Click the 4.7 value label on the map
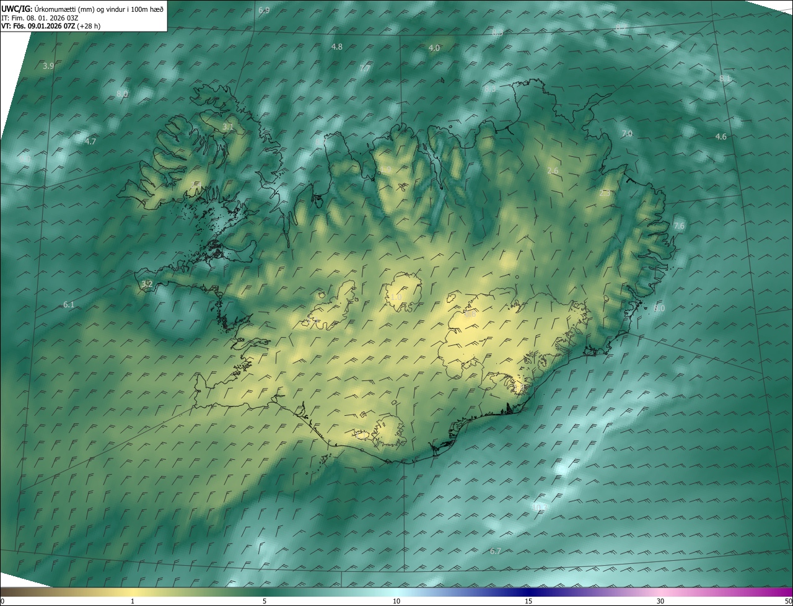793x606 pixels. tap(90, 142)
